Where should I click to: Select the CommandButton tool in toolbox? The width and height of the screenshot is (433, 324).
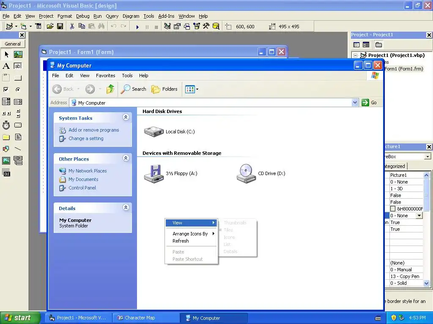coord(18,78)
